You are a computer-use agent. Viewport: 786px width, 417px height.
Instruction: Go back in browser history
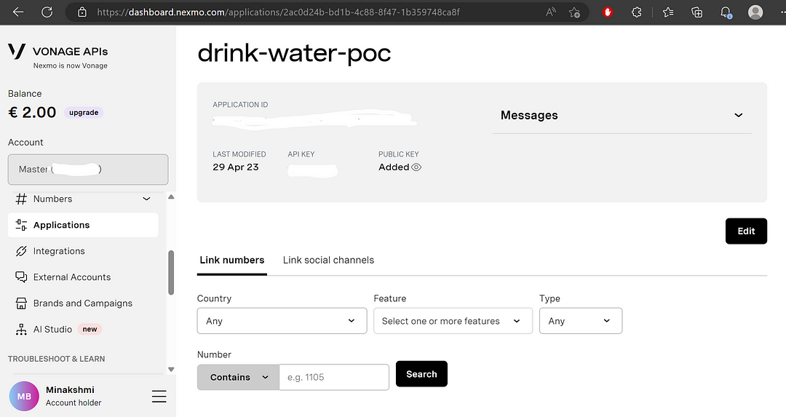click(x=18, y=12)
